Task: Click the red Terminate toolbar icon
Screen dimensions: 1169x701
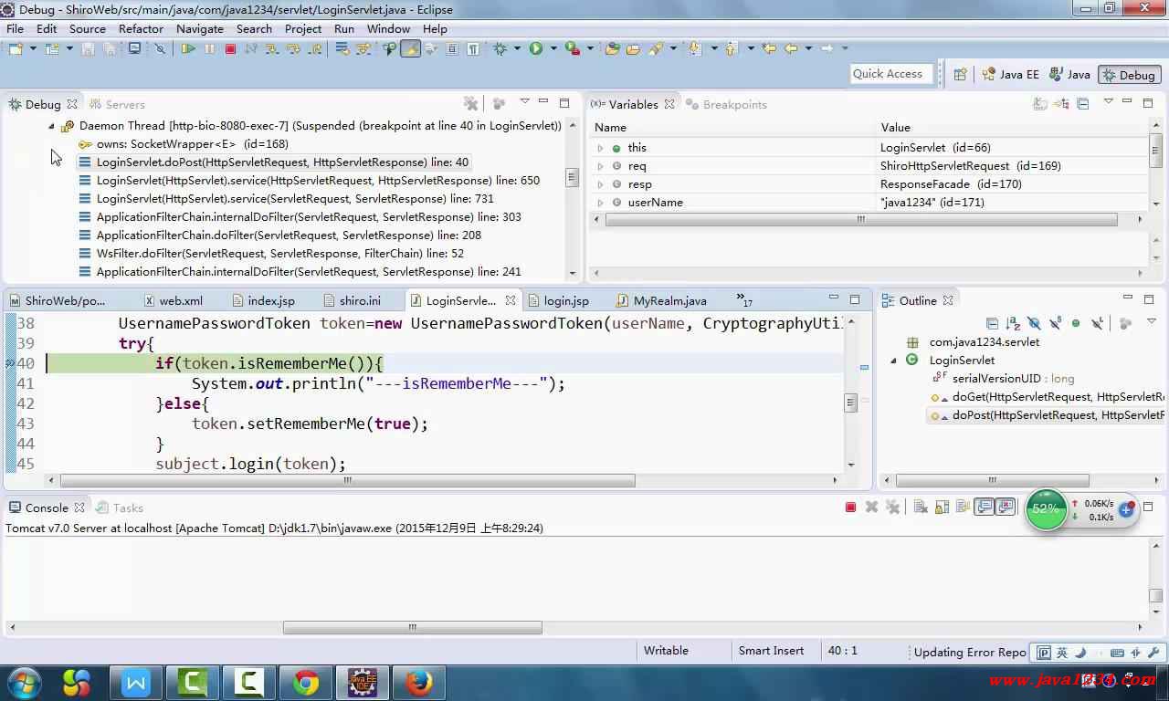Action: point(230,48)
